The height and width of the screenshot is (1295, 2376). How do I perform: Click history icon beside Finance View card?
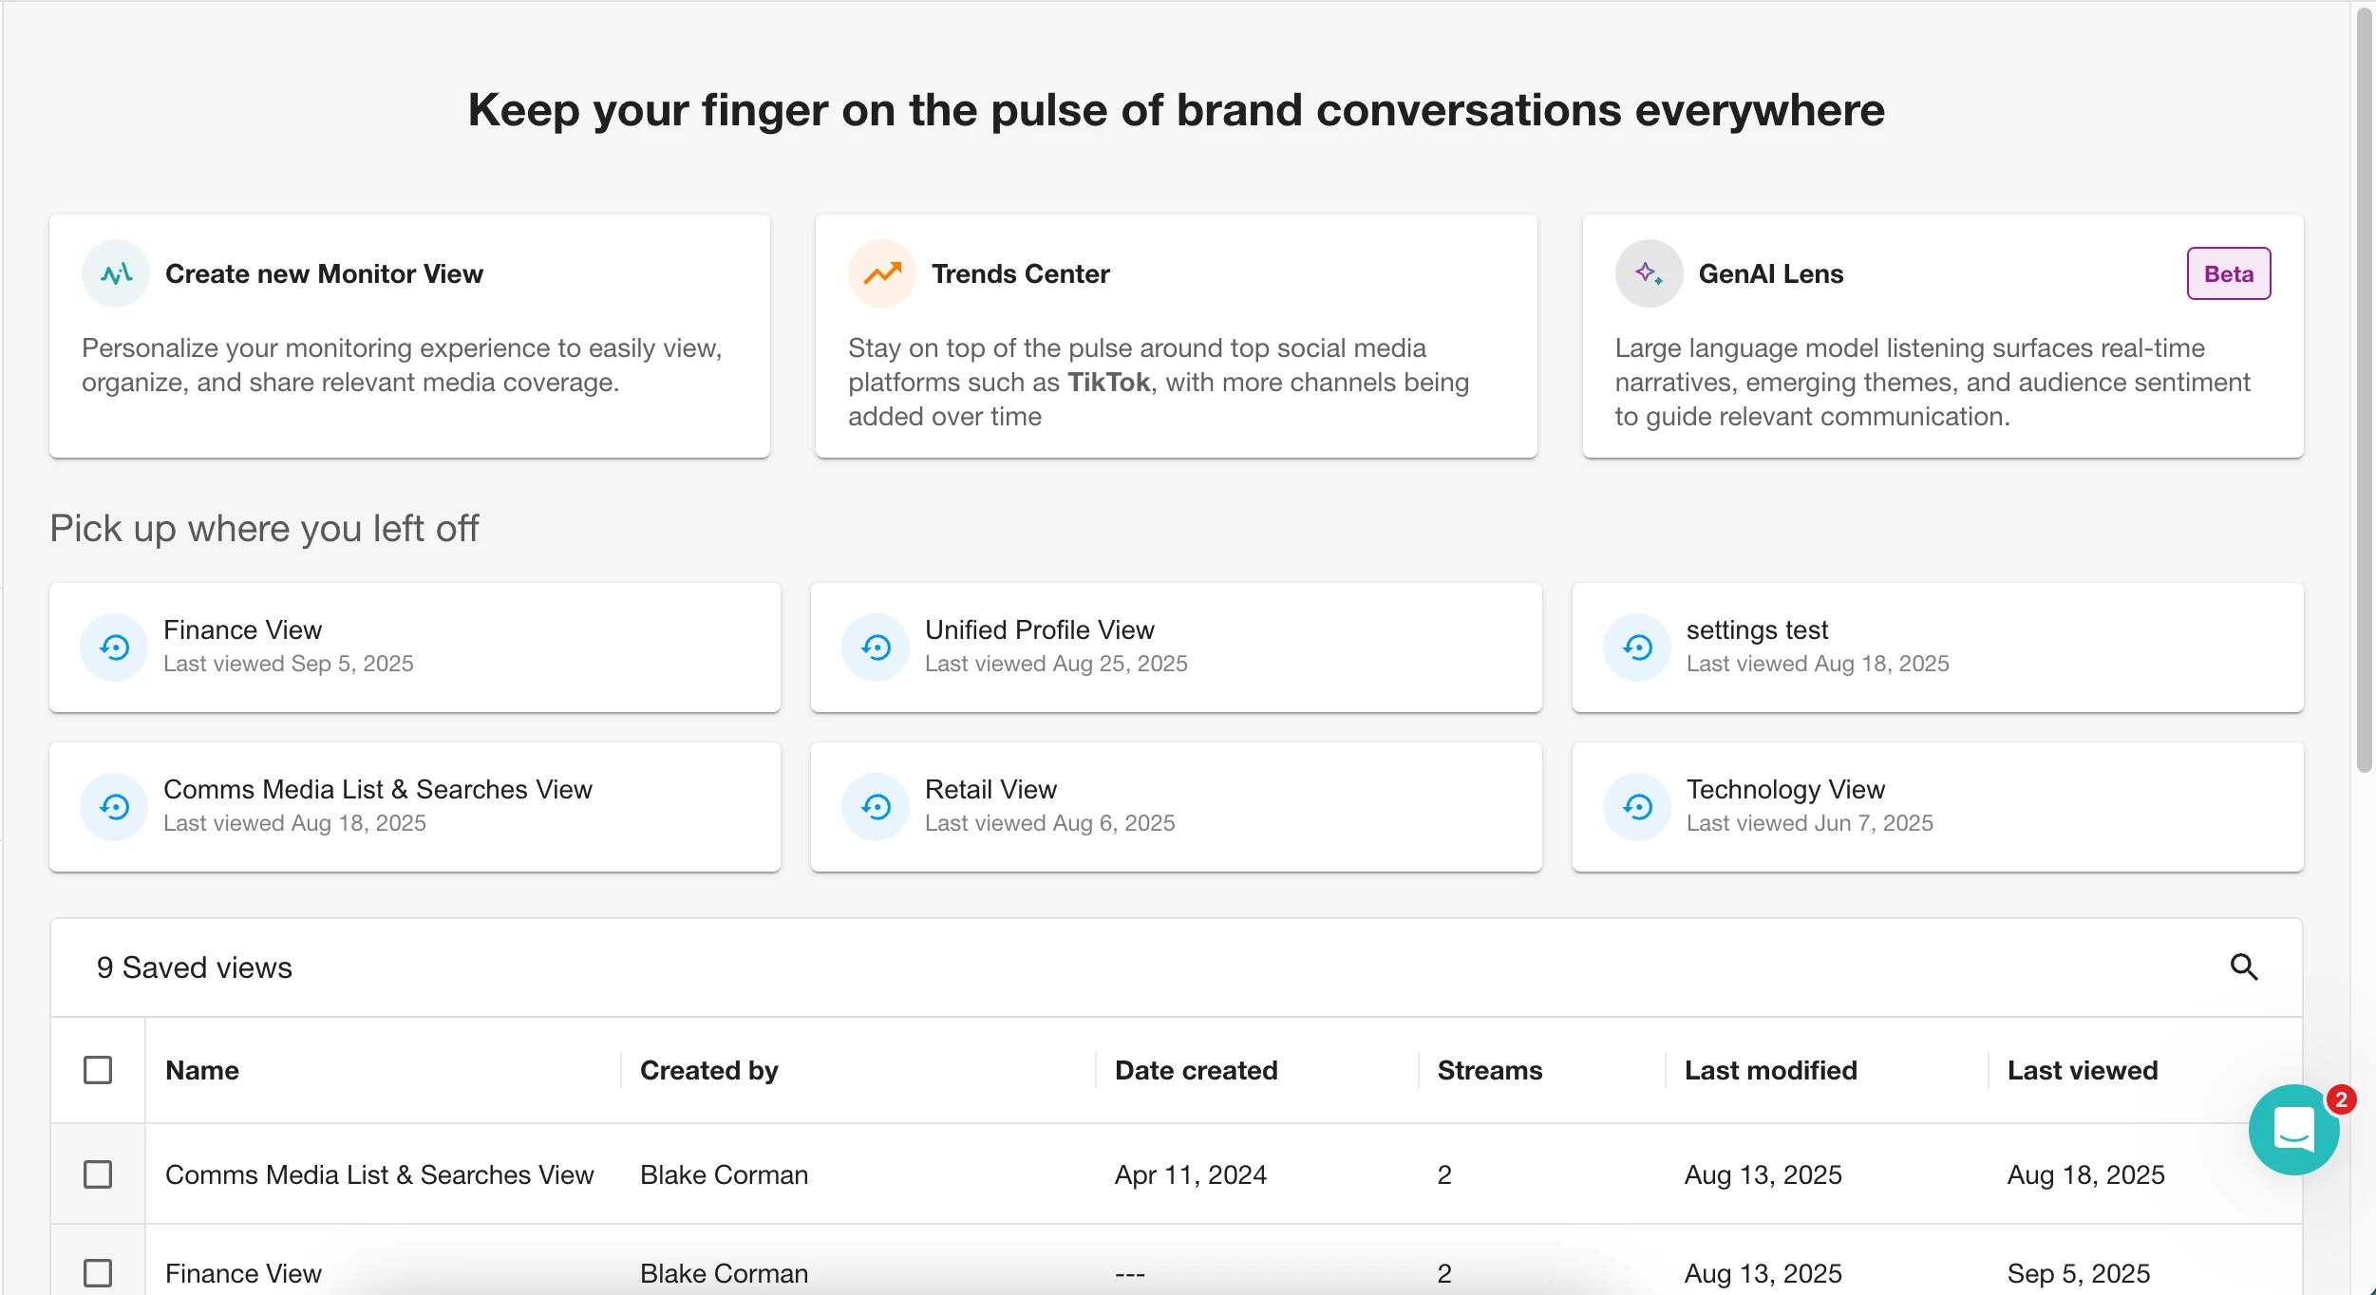[115, 648]
